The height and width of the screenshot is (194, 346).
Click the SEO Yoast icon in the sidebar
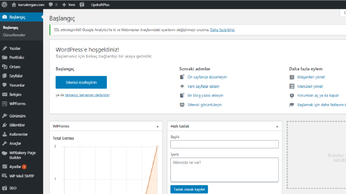coord(5,188)
